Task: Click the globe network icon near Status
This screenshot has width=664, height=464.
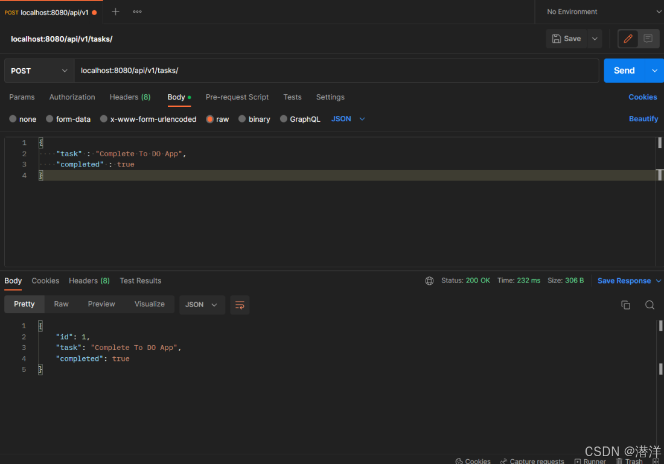Action: (x=429, y=281)
